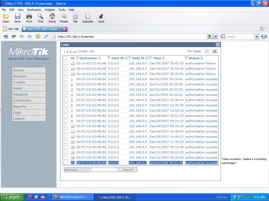The width and height of the screenshot is (269, 201).
Task: Switch to the New tab tab
Action: click(x=11, y=29)
